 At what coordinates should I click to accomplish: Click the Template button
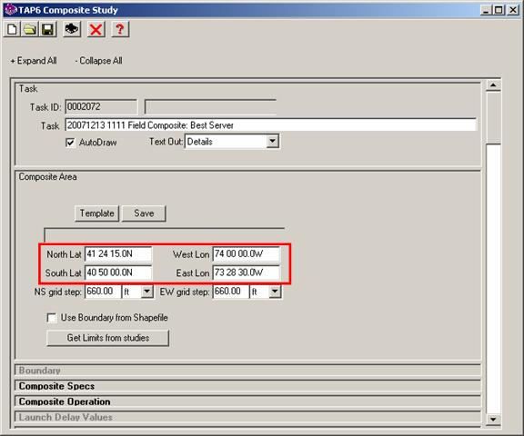(x=97, y=213)
